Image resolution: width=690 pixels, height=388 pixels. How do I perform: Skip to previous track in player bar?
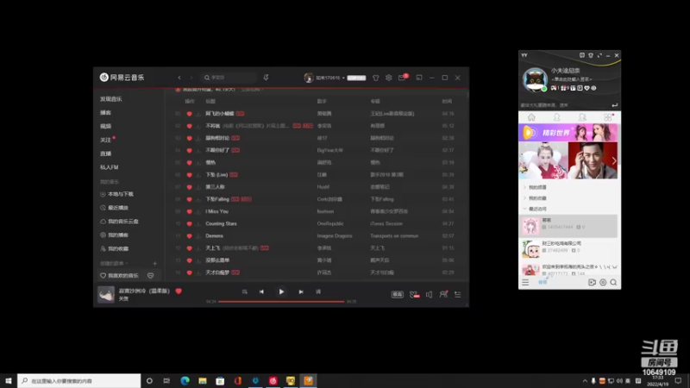pyautogui.click(x=261, y=291)
